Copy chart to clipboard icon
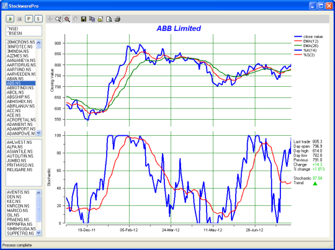335x250 pixels. 92,19
